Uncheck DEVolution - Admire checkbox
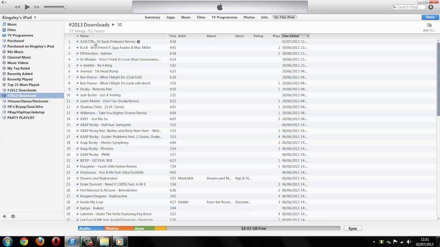440x247 pixels. (x=77, y=54)
